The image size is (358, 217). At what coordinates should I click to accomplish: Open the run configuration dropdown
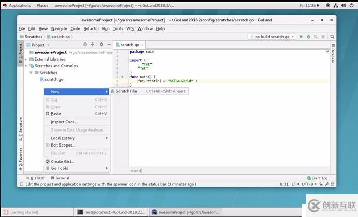tap(272, 37)
